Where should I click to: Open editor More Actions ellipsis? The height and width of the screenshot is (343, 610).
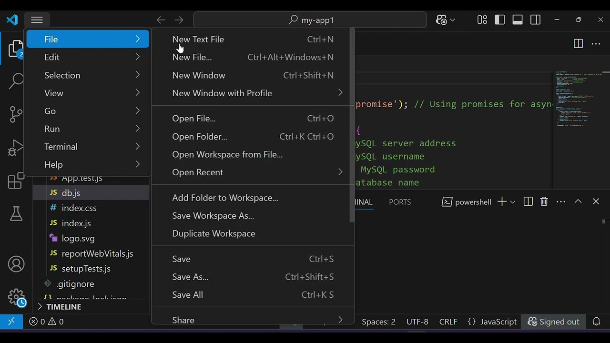coord(596,44)
